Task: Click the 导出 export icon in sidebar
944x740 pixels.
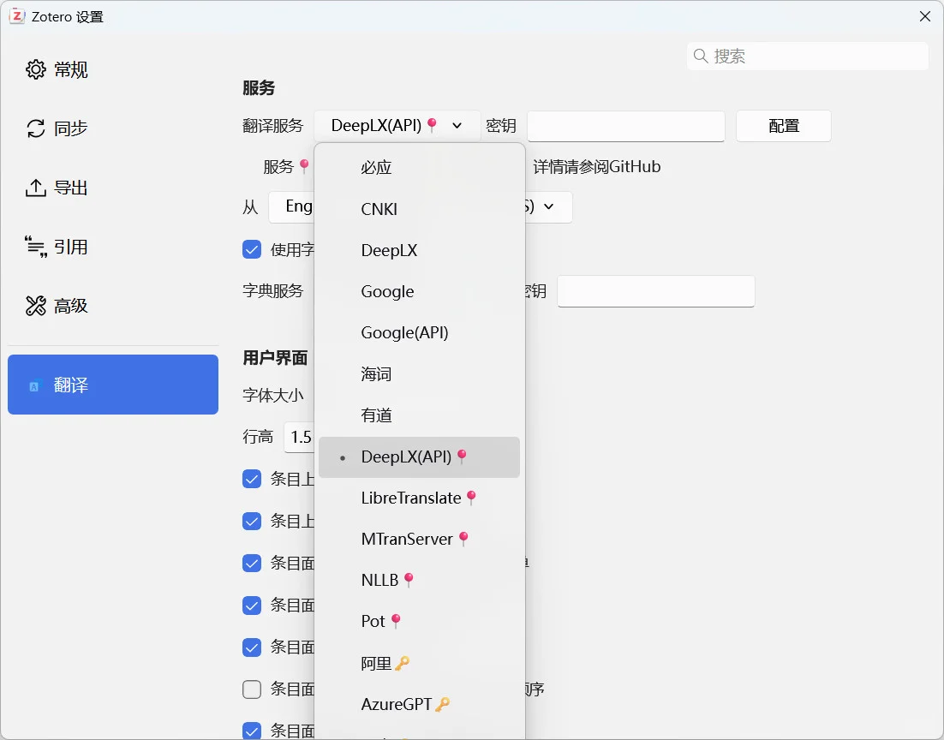Action: (35, 188)
